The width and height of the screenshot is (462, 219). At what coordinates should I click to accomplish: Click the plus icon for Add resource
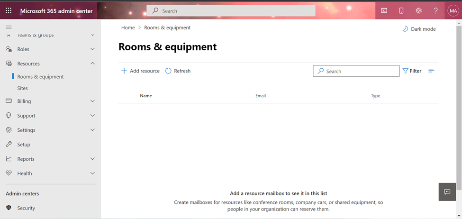(x=124, y=71)
